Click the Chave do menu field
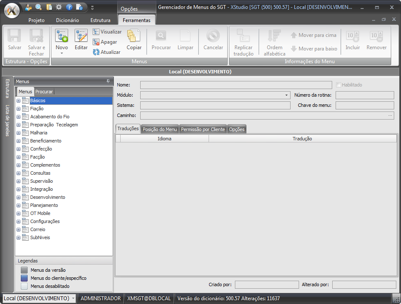This screenshot has height=304, width=401. click(x=365, y=105)
